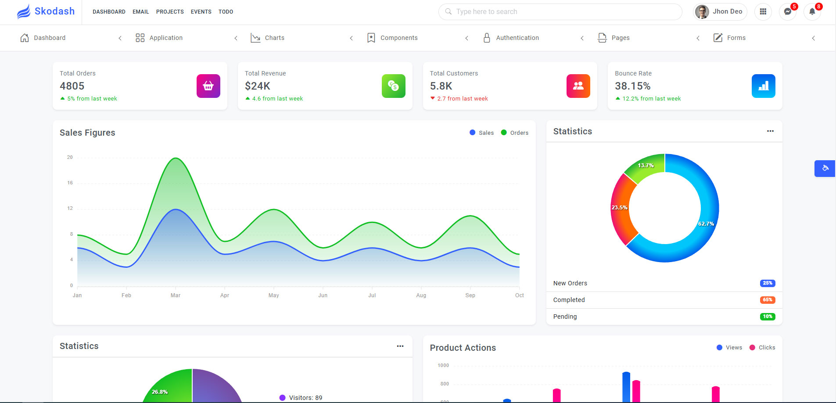The image size is (836, 403).
Task: Open the apps grid icon
Action: click(763, 11)
